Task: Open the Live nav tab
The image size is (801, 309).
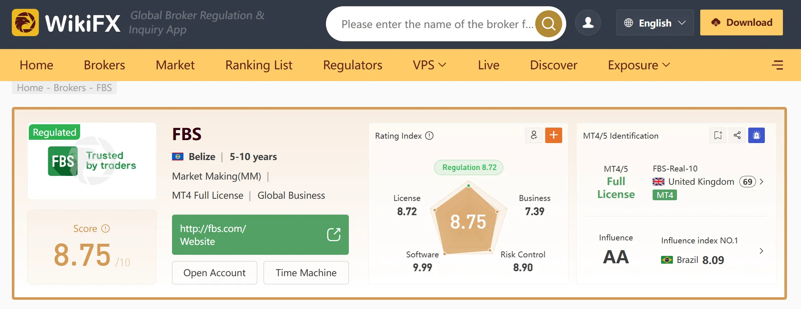Action: 489,65
